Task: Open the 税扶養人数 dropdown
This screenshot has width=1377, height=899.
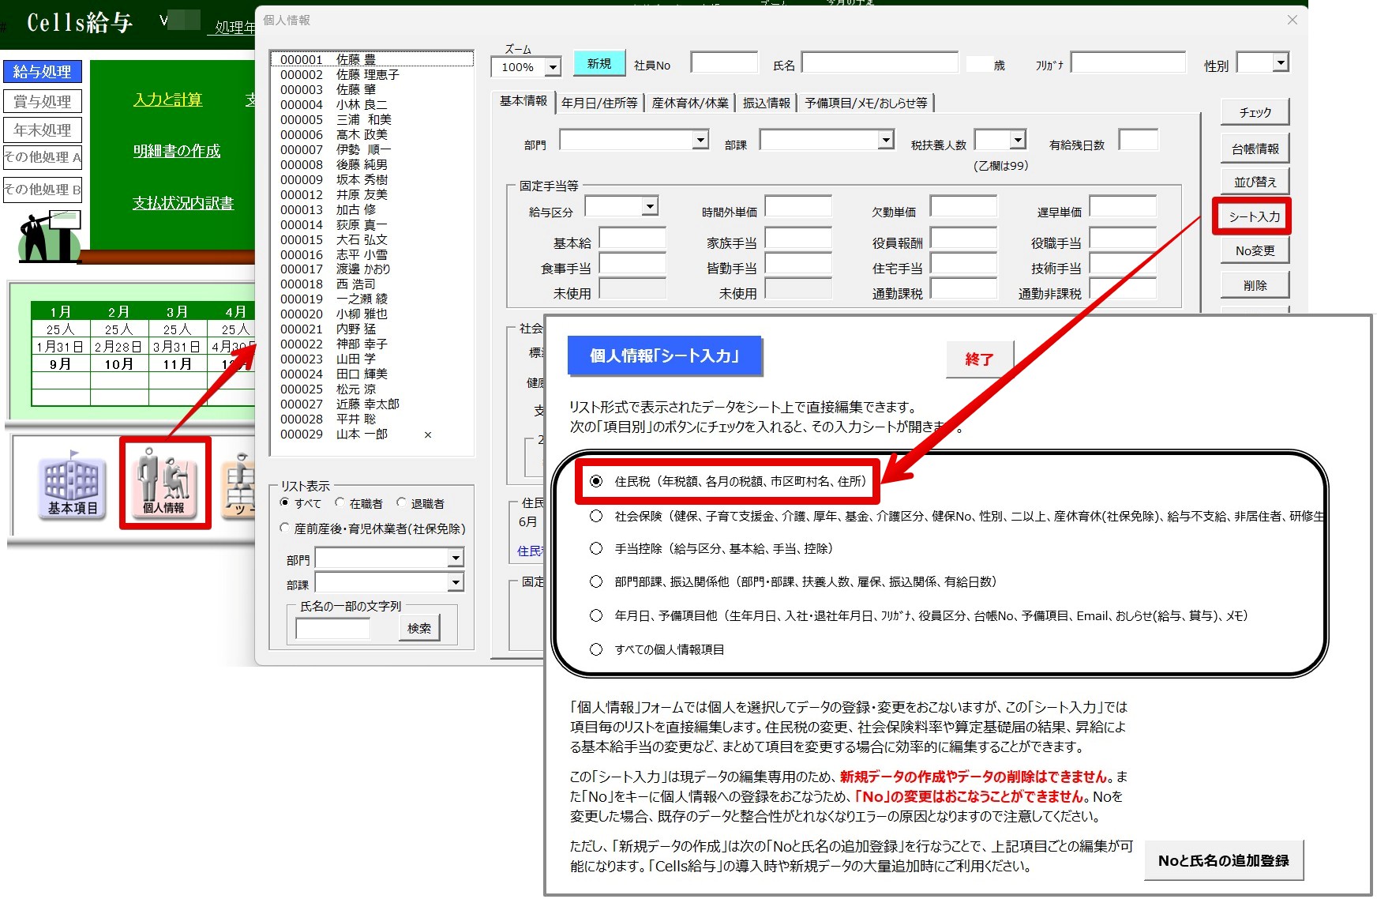Action: (1018, 140)
